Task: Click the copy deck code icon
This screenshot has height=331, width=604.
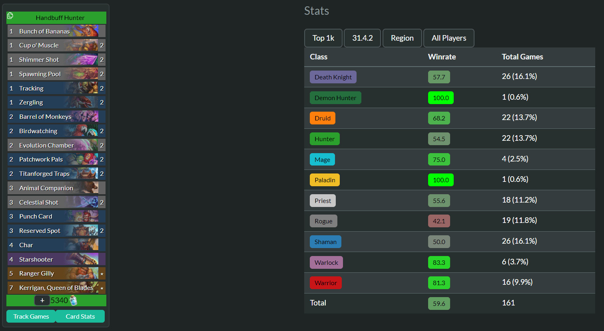Action: (10, 16)
